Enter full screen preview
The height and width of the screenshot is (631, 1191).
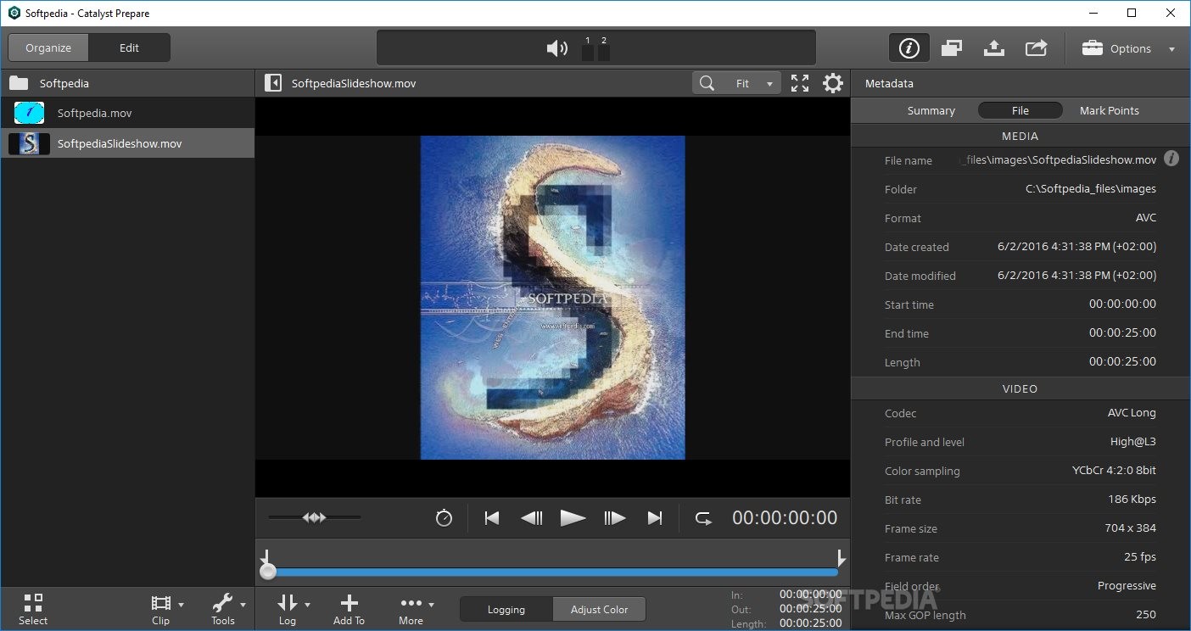(x=800, y=83)
